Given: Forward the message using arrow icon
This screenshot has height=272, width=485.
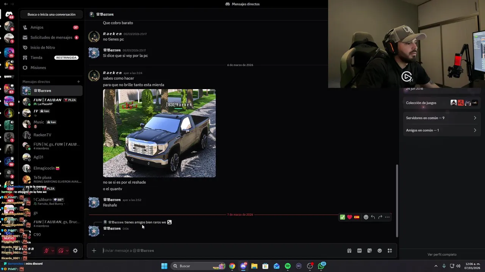Looking at the screenshot, I should tap(380, 217).
